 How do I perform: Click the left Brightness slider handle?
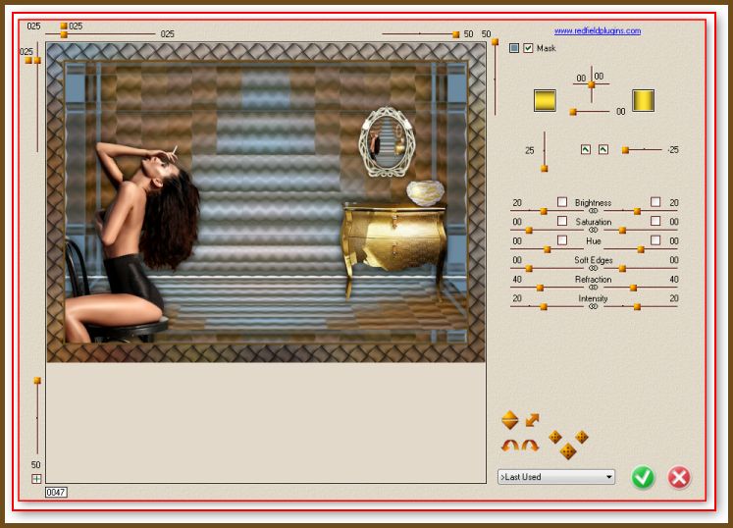point(544,212)
